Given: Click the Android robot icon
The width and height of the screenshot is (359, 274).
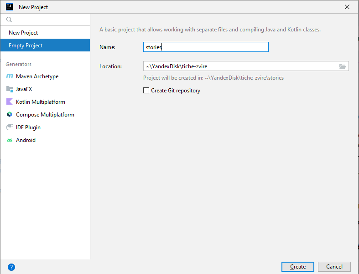Looking at the screenshot, I should coord(10,140).
